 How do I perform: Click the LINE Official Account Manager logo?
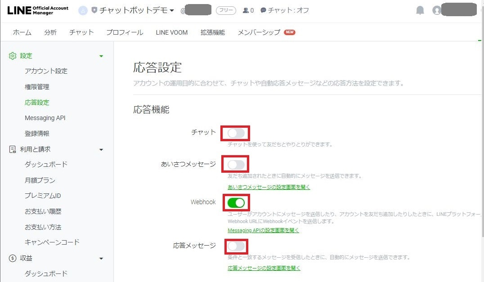(38, 10)
